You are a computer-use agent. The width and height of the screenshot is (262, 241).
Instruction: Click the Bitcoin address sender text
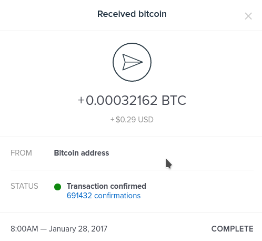pyautogui.click(x=82, y=153)
